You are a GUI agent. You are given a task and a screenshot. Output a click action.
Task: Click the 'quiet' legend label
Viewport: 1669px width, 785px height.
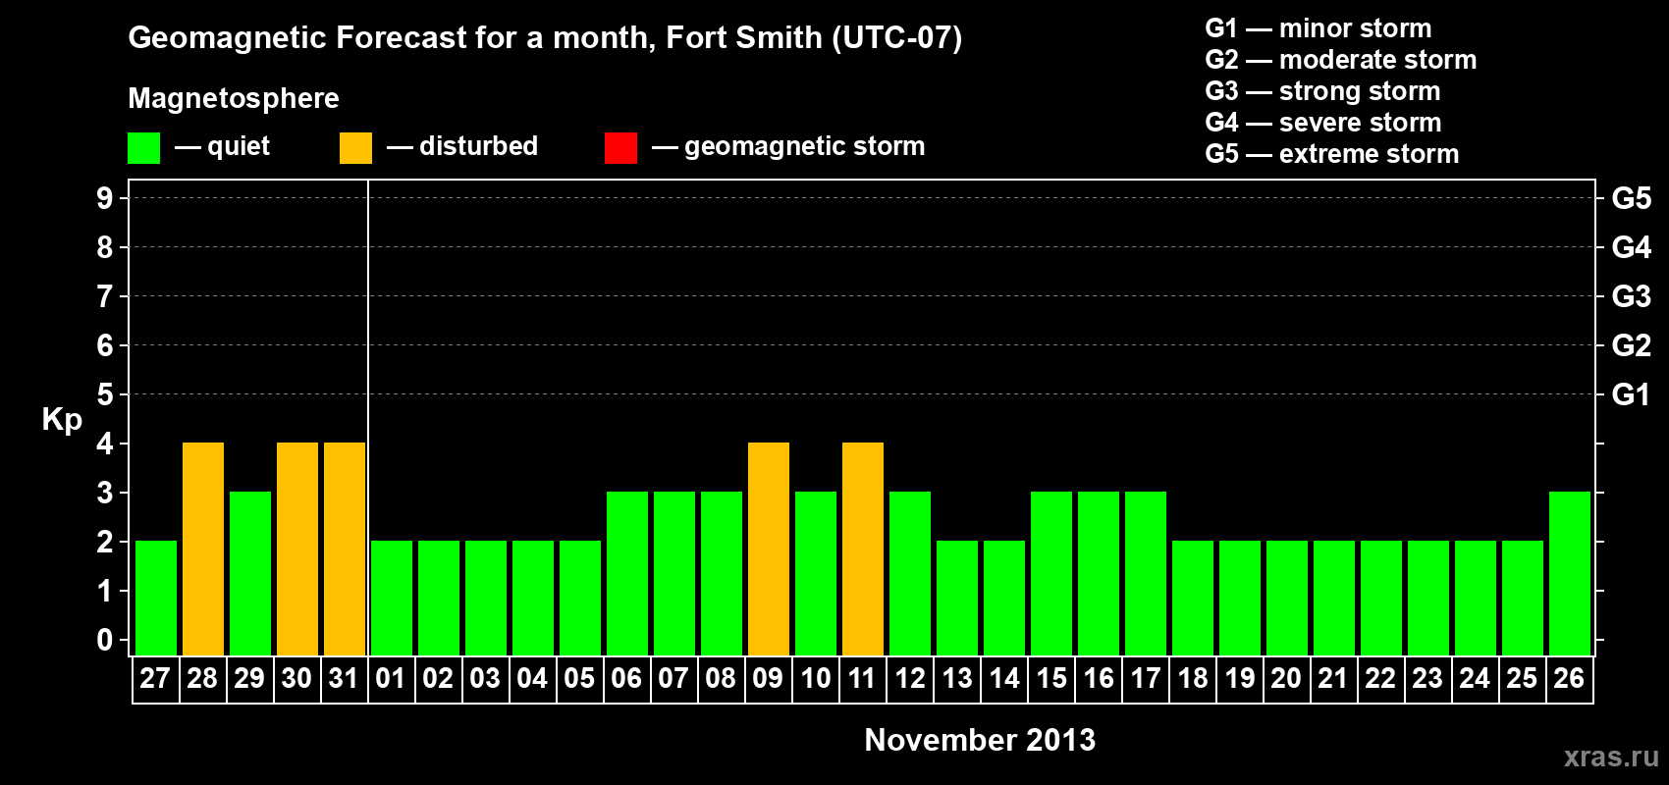(239, 146)
